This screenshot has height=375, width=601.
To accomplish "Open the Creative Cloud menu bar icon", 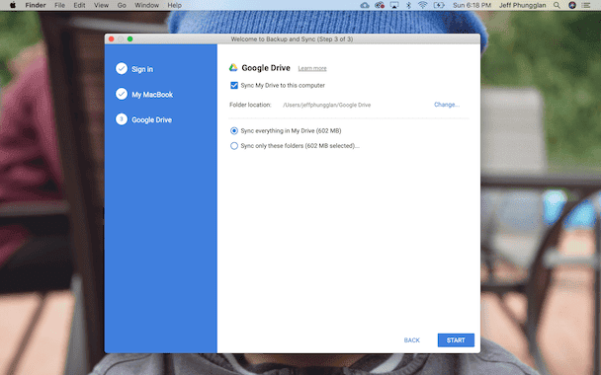I will coord(380,5).
